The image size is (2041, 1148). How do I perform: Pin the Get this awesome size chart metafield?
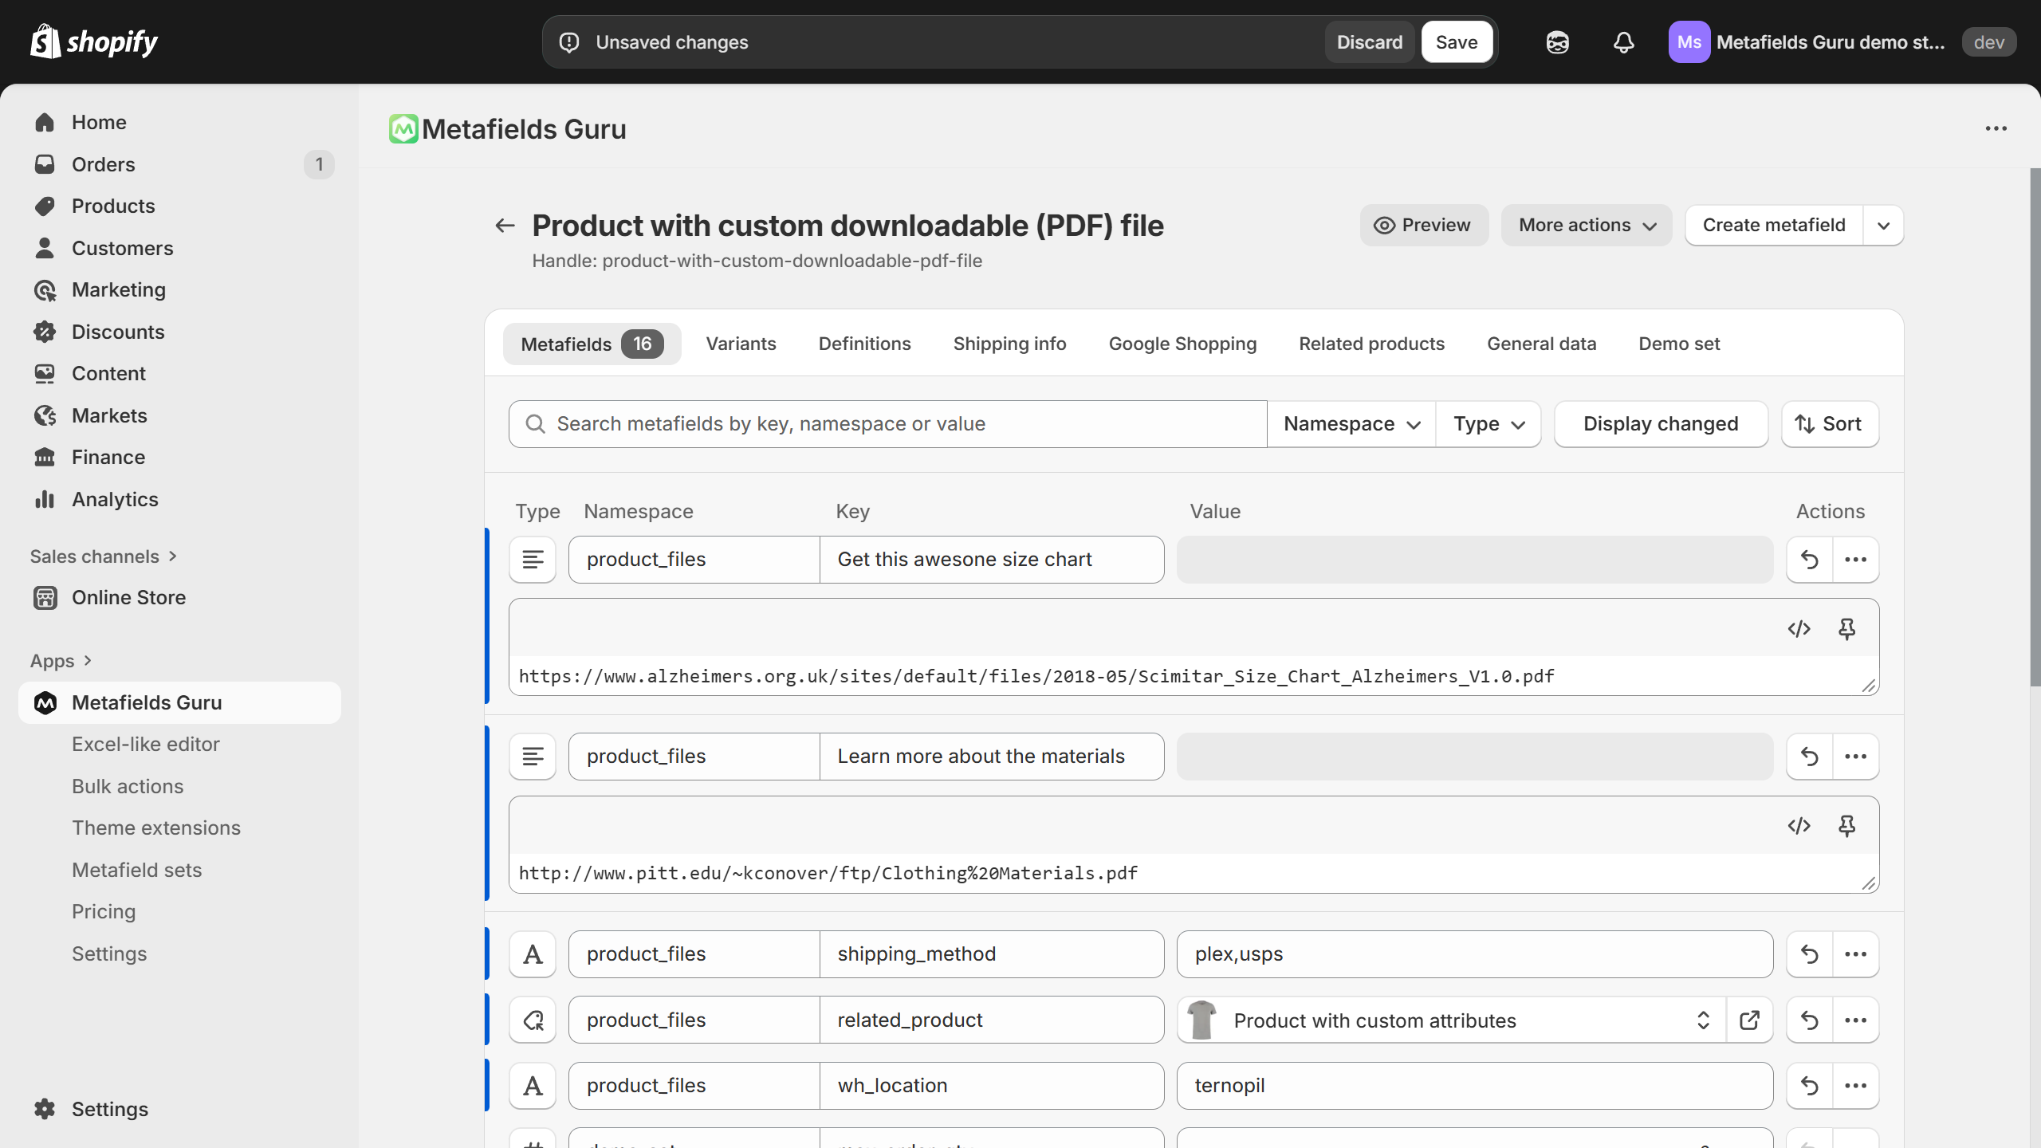pos(1847,629)
